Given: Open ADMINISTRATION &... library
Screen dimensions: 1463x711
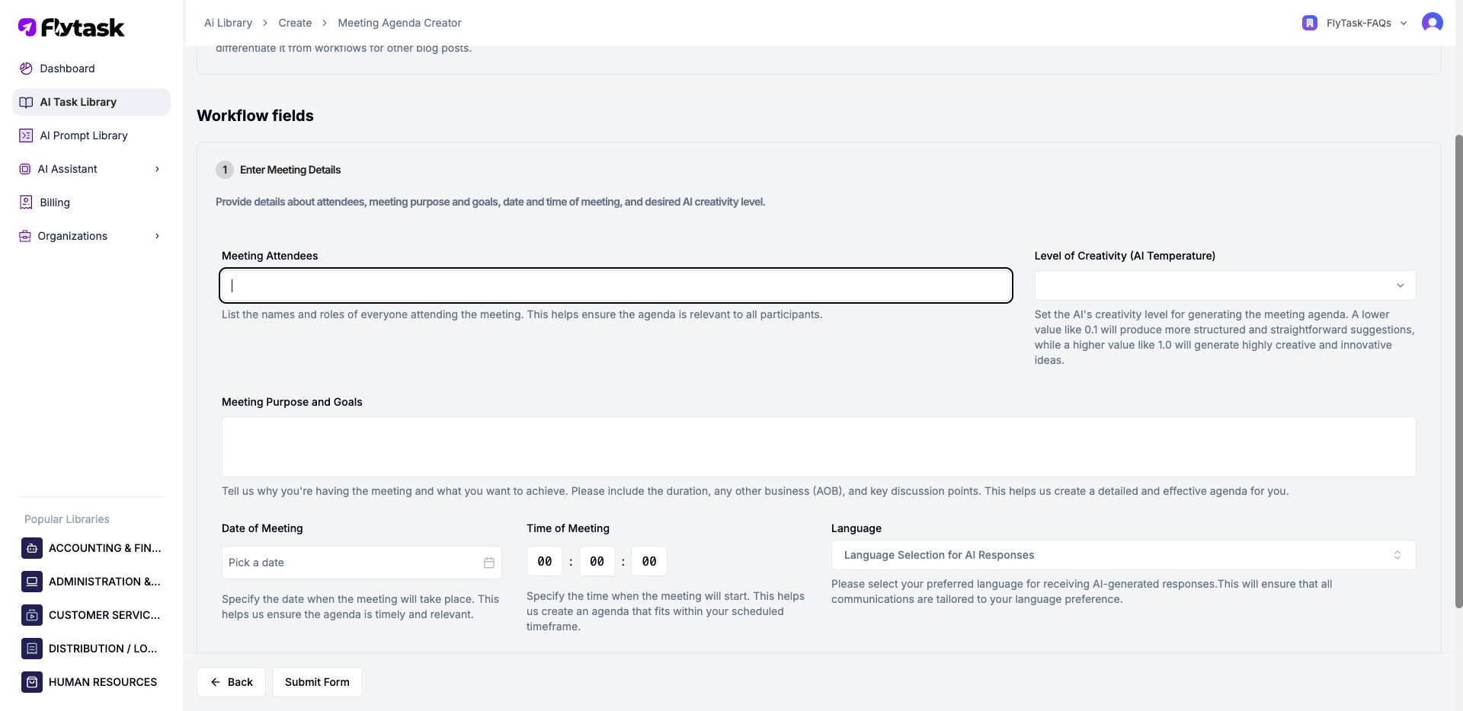Looking at the screenshot, I should click(91, 582).
